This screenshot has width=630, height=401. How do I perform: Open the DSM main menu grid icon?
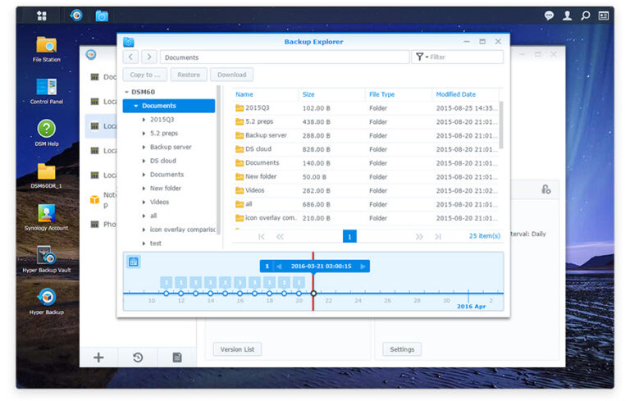pos(42,16)
